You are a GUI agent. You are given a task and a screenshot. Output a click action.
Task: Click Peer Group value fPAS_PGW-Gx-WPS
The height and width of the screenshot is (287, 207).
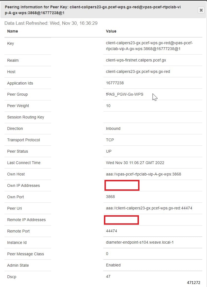(x=124, y=94)
